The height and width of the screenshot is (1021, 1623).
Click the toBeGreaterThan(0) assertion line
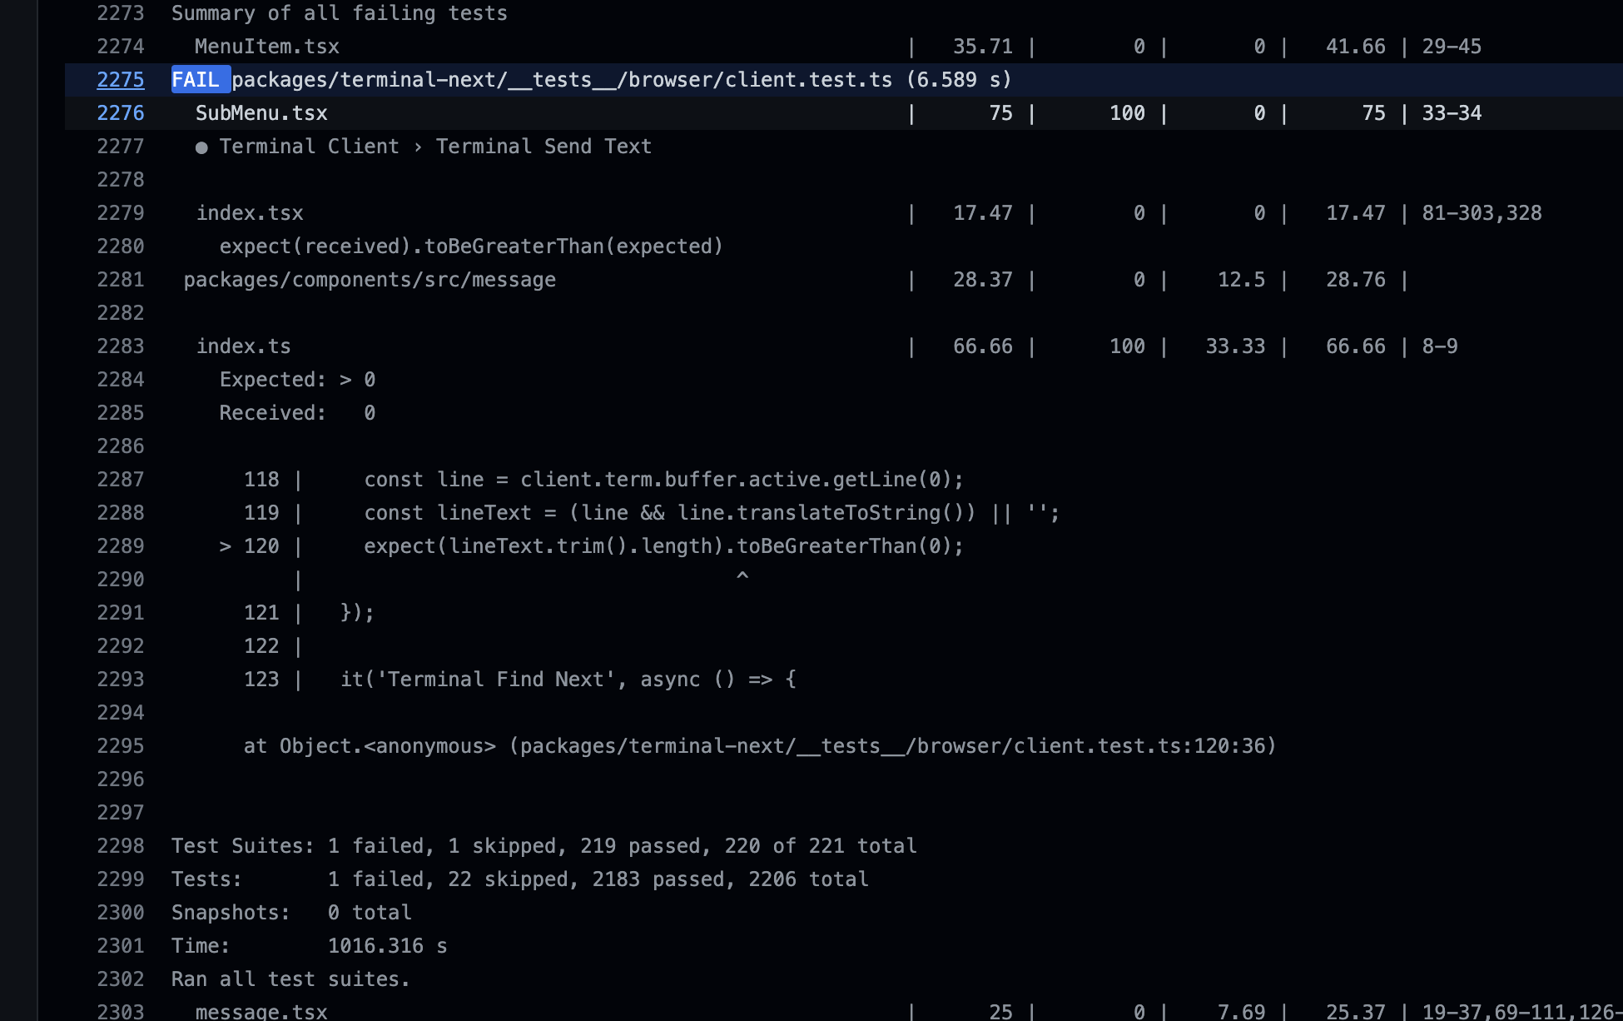pyautogui.click(x=663, y=546)
